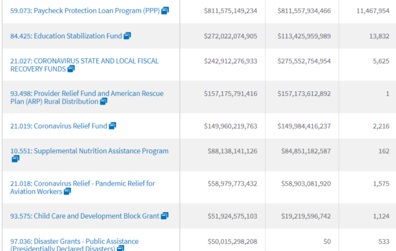The height and width of the screenshot is (251, 396).
Task: Open Pandemic Relief for Aviation Workers link
Action: coord(82,188)
